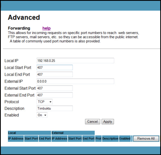This screenshot has width=161, height=155.
Task: Focus the External Start Port text box
Action: (x=54, y=88)
